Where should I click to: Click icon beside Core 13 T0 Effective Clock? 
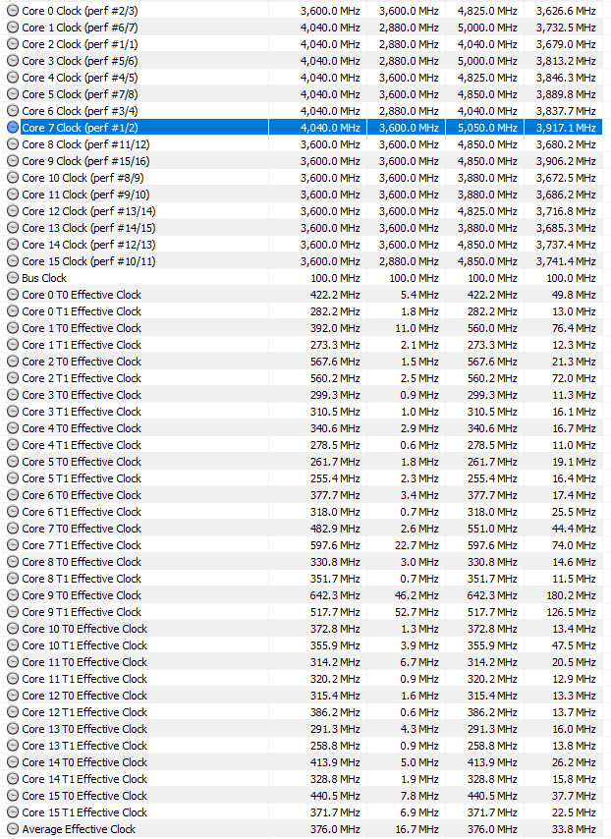coord(13,729)
